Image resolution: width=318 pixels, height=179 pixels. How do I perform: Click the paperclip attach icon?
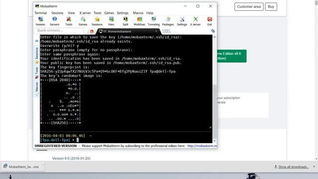coord(213,31)
